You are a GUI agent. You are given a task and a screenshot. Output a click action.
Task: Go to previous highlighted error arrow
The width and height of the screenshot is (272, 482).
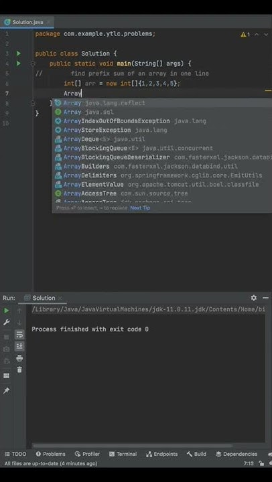pyautogui.click(x=257, y=34)
